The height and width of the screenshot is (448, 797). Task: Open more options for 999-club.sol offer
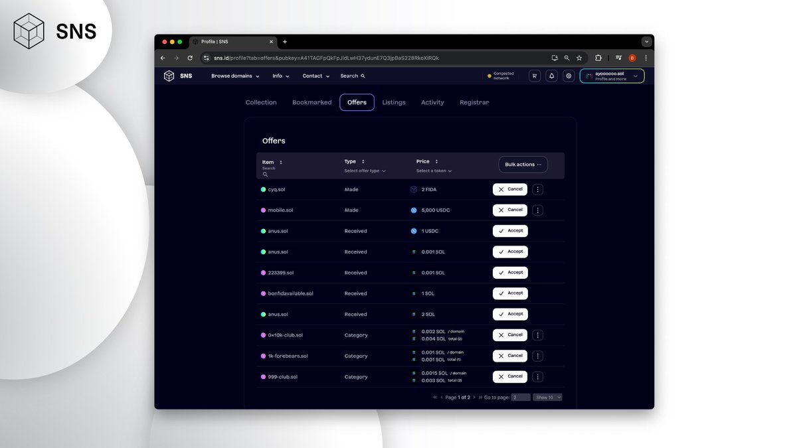click(x=538, y=376)
